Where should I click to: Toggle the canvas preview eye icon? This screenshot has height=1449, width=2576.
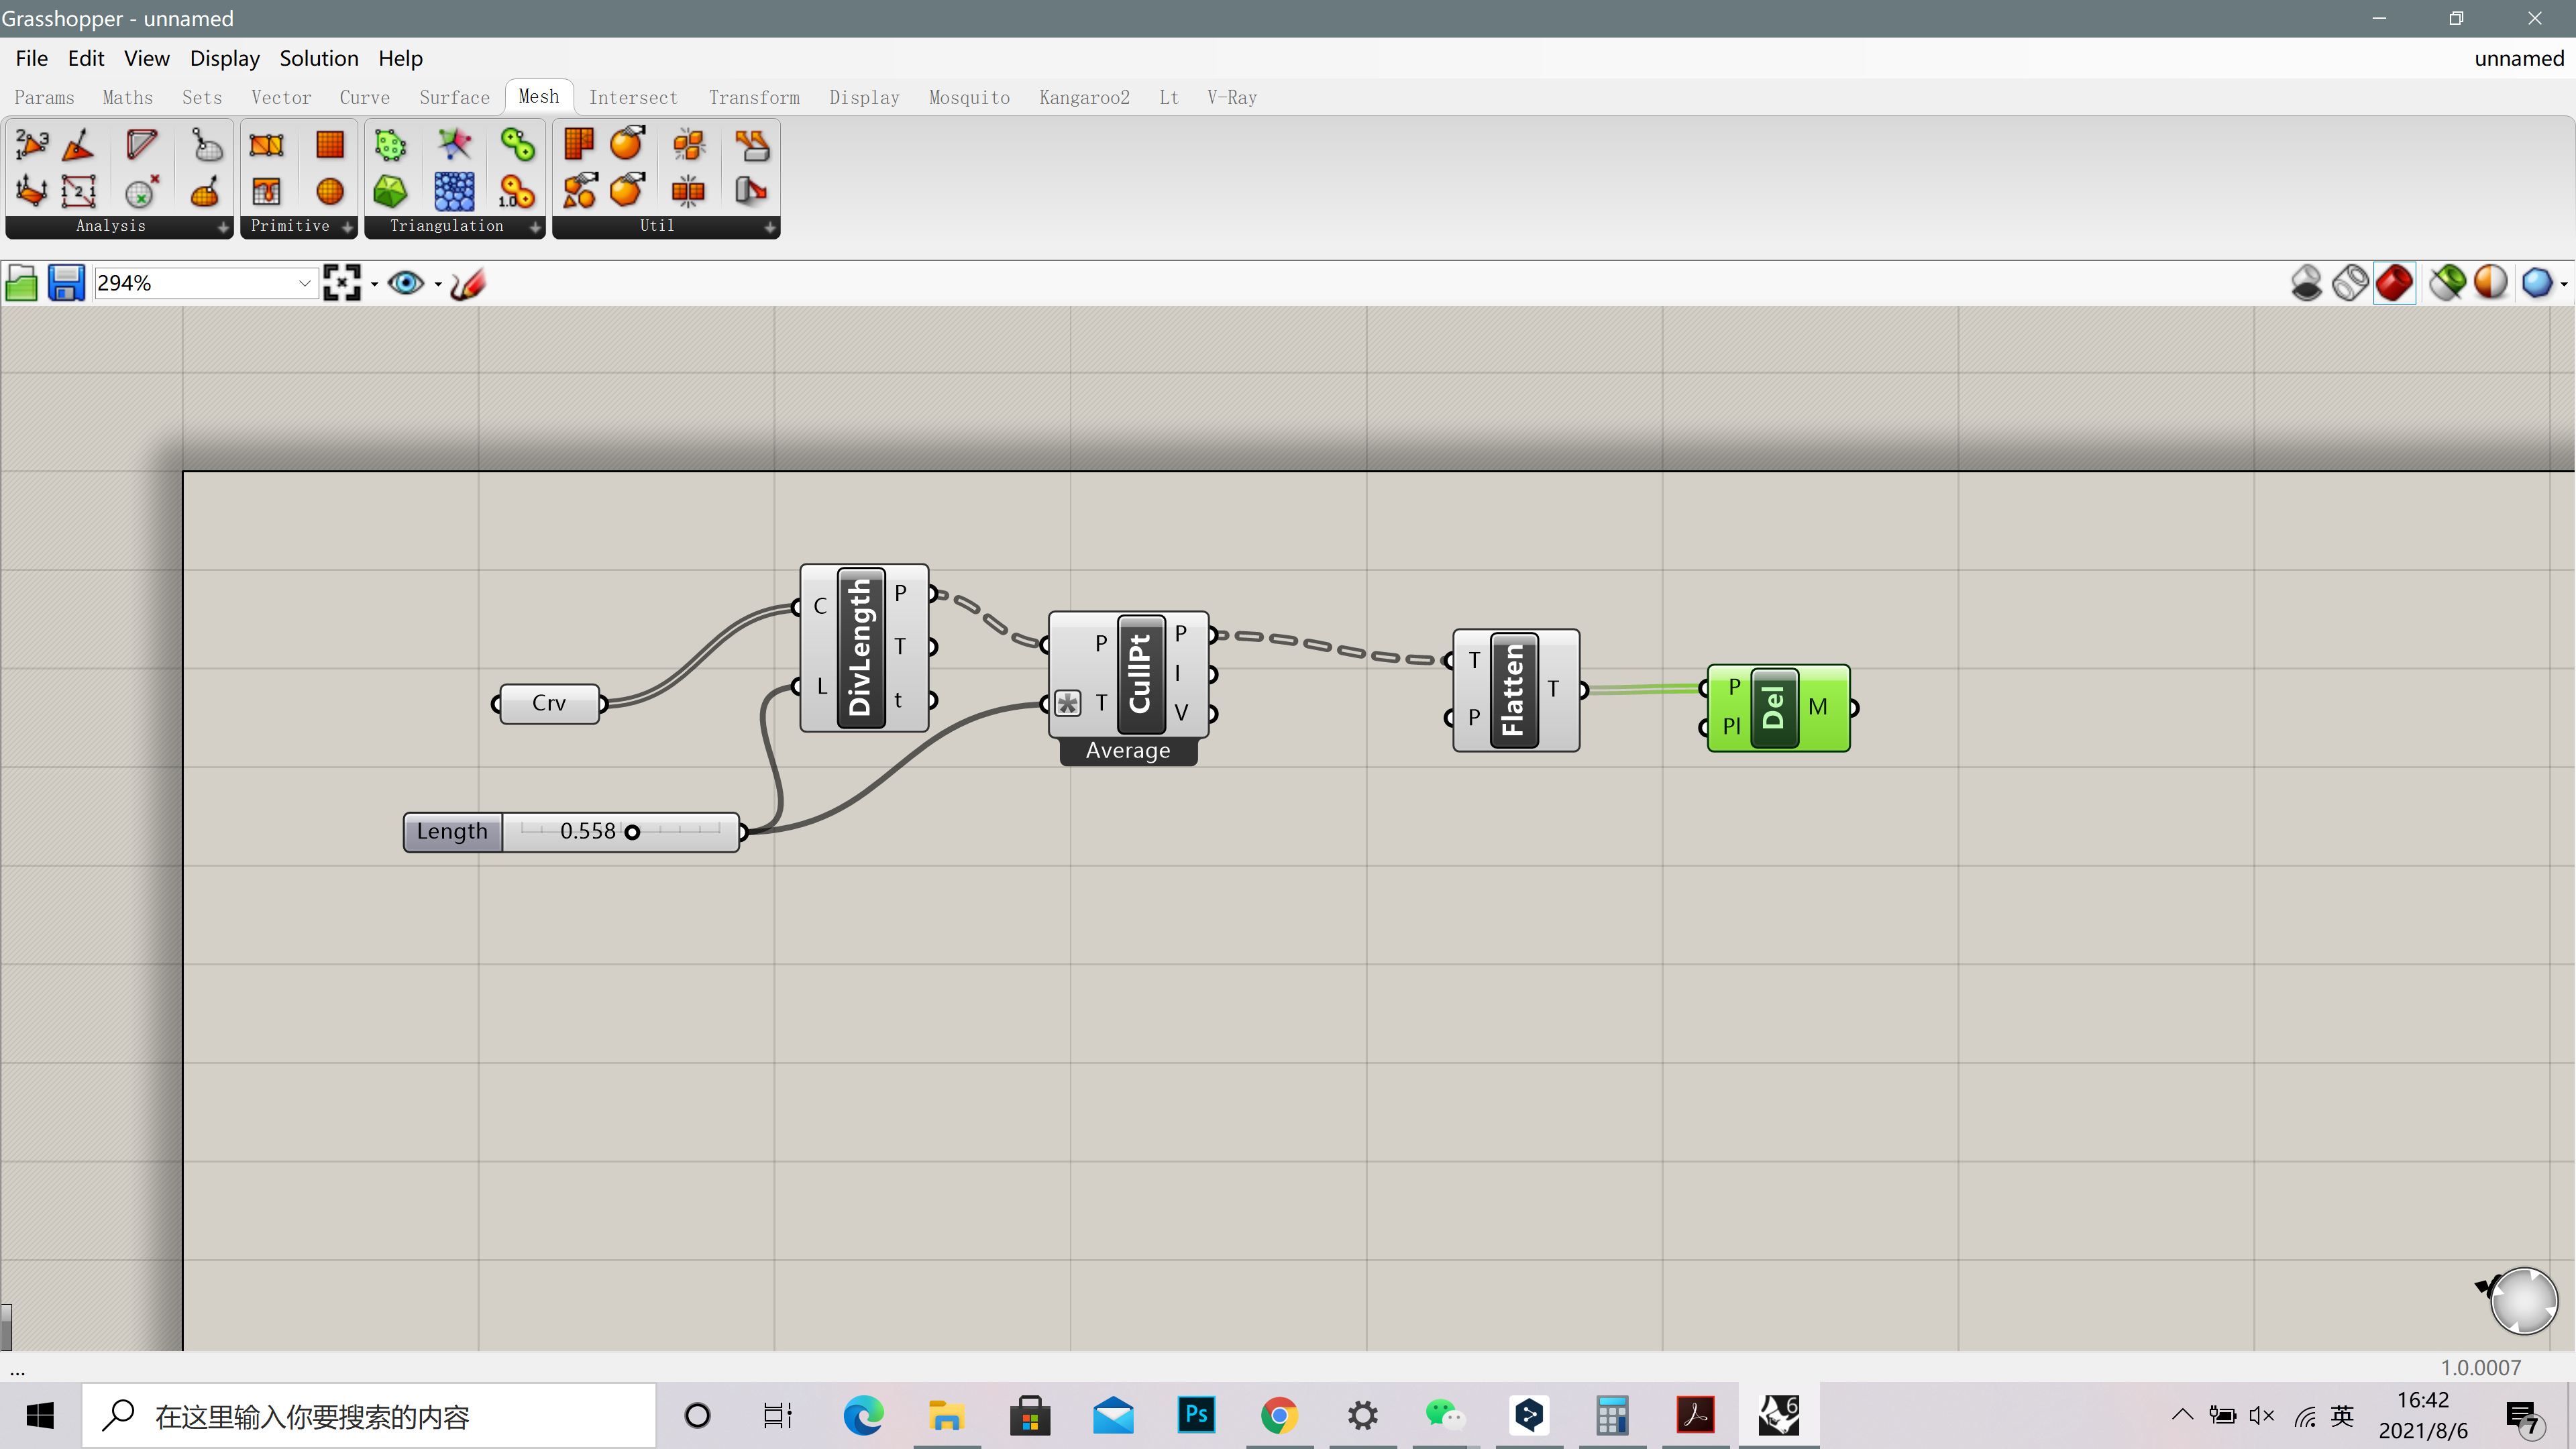406,283
